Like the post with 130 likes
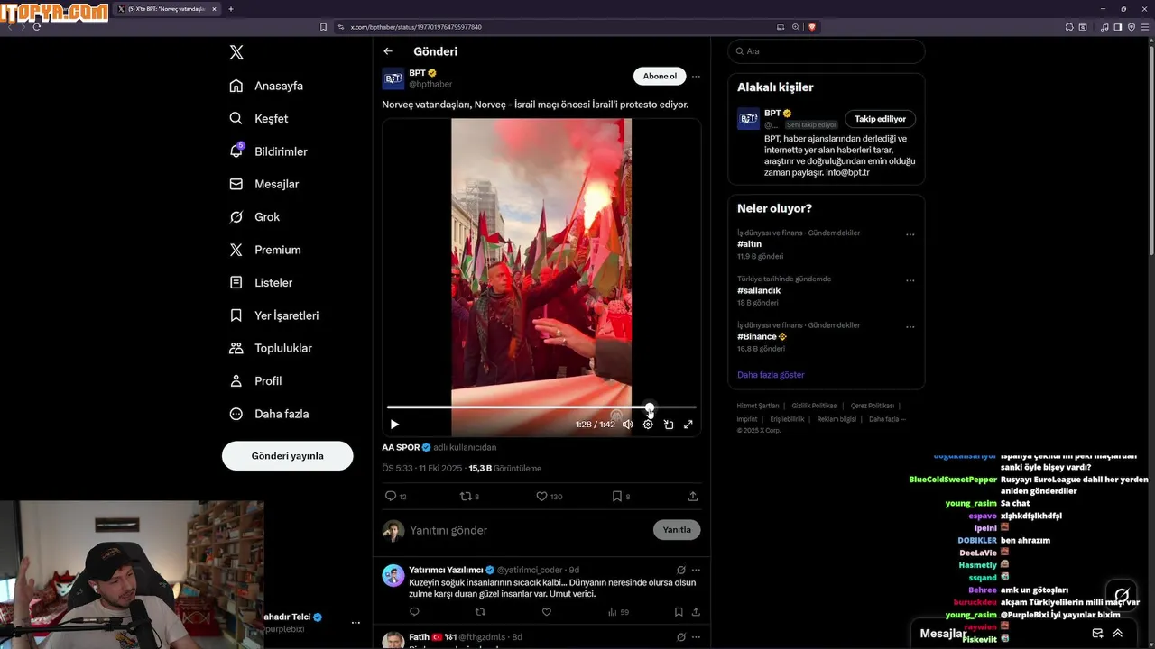Viewport: 1155px width, 649px height. pyautogui.click(x=541, y=496)
